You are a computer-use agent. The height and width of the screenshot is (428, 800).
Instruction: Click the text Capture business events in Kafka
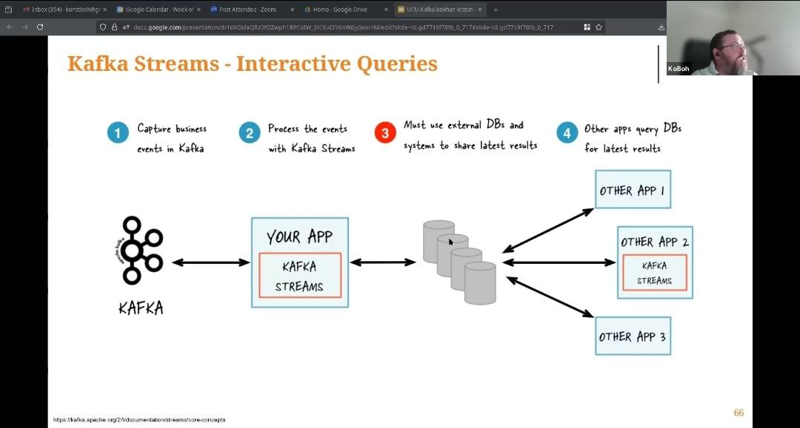coord(171,138)
